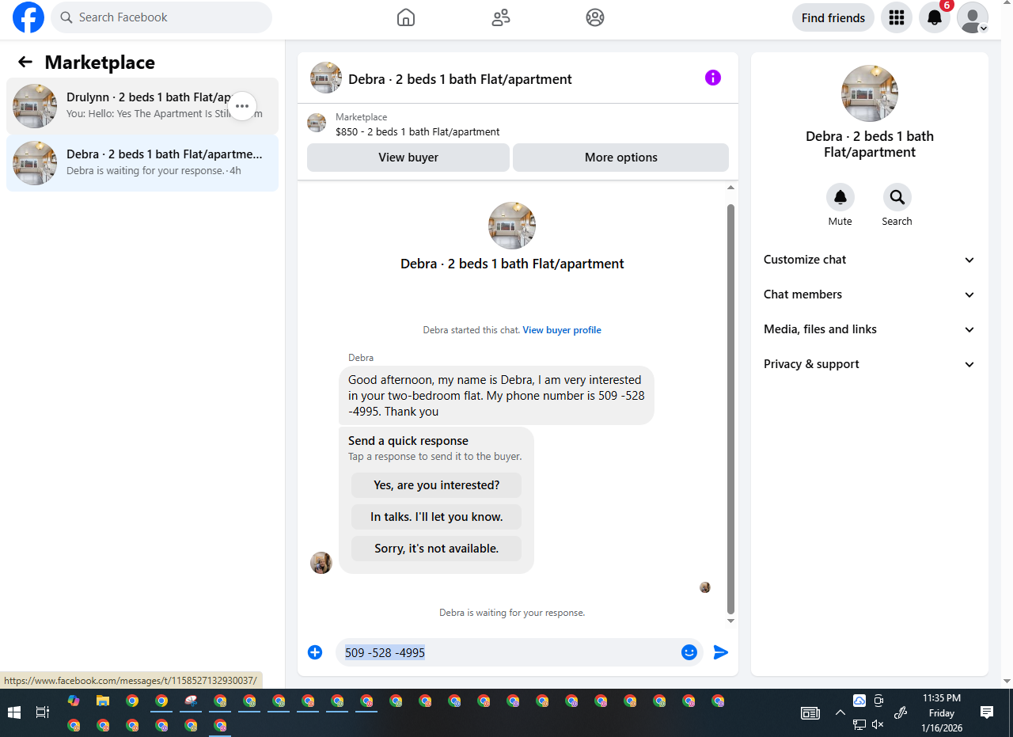Click the muted volume tray icon
The height and width of the screenshot is (737, 1013).
tap(878, 724)
